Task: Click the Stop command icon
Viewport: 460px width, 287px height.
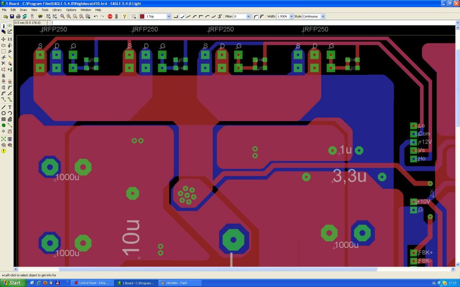Action: coord(110,17)
